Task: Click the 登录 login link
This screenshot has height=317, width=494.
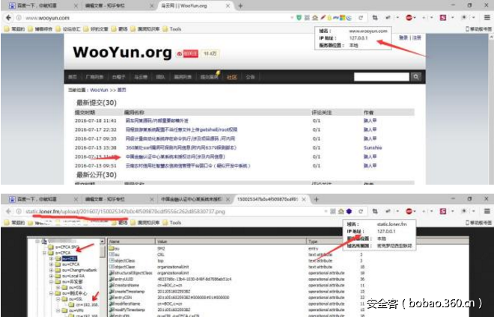Action: point(403,37)
